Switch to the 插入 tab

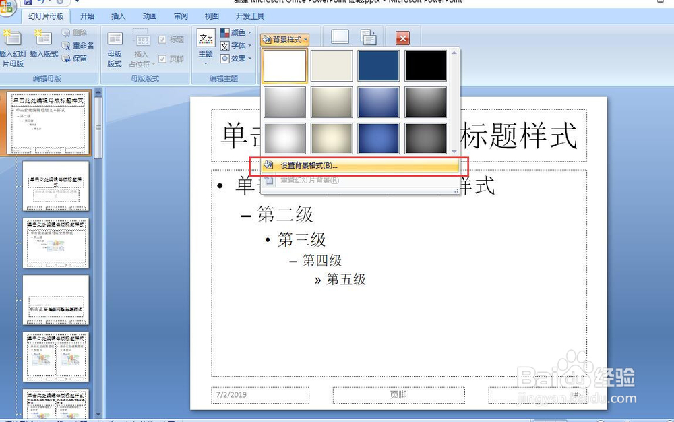pos(118,16)
